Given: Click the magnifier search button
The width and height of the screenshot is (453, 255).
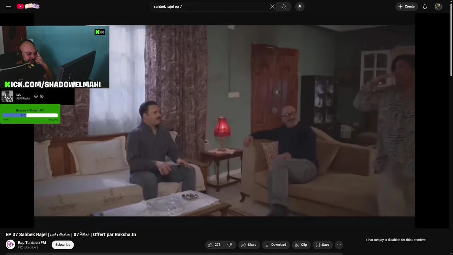Looking at the screenshot, I should 284,6.
